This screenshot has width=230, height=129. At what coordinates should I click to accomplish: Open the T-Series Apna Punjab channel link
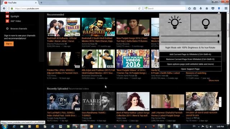click(x=125, y=76)
